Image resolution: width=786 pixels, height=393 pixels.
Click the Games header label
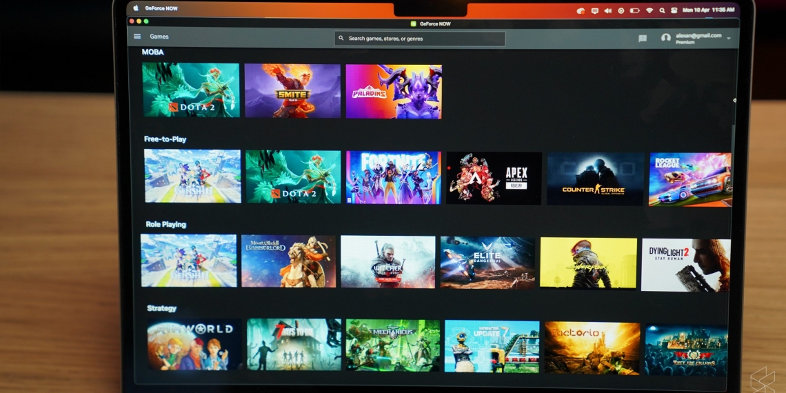(x=159, y=37)
